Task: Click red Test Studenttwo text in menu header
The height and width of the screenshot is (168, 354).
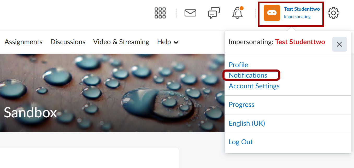Action: (x=300, y=42)
